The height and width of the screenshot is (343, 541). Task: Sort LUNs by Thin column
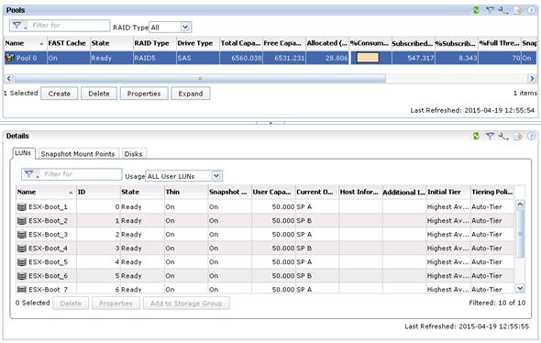pos(186,193)
